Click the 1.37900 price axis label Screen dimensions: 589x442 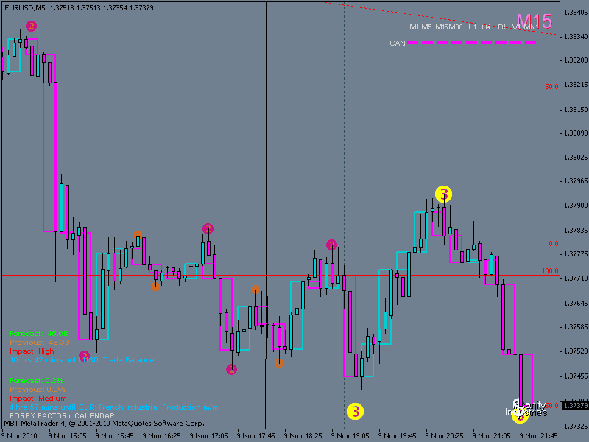(x=576, y=206)
